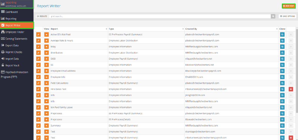View the EE report
This screenshot has height=140, width=298.
(46, 65)
